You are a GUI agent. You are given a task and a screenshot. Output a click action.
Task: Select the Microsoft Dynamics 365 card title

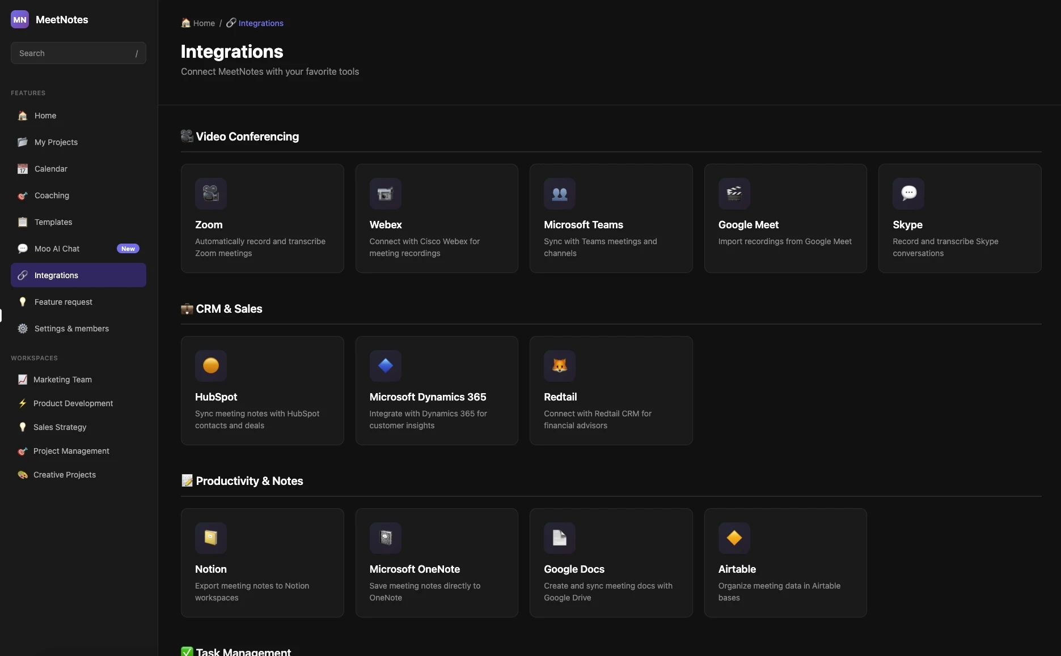(x=428, y=397)
